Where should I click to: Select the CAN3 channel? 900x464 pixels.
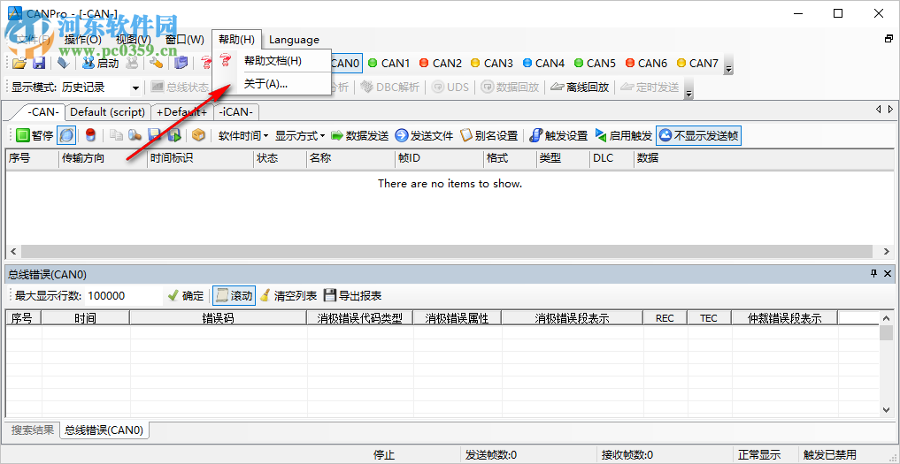click(x=491, y=63)
